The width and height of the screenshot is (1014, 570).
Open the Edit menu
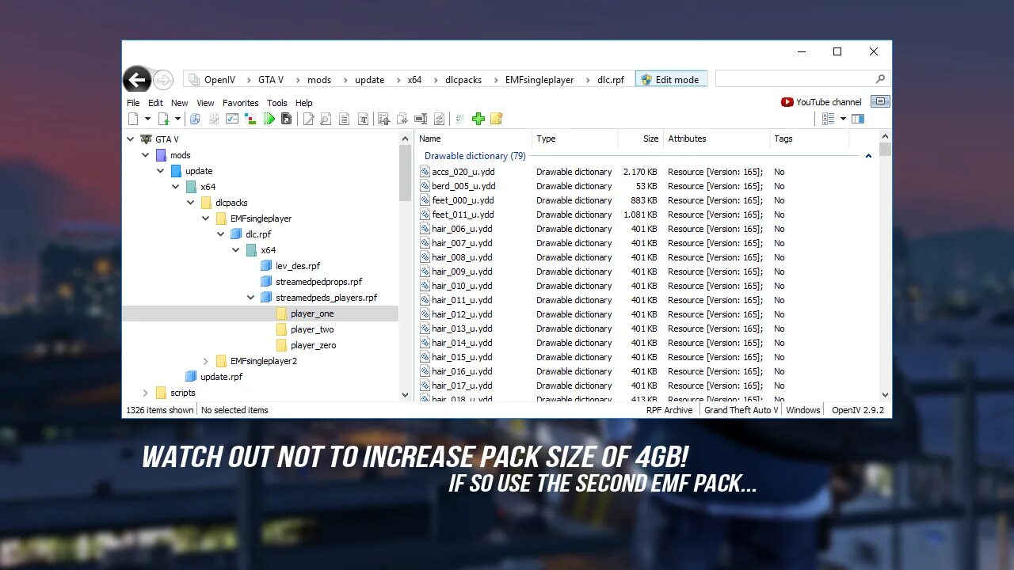[x=155, y=103]
